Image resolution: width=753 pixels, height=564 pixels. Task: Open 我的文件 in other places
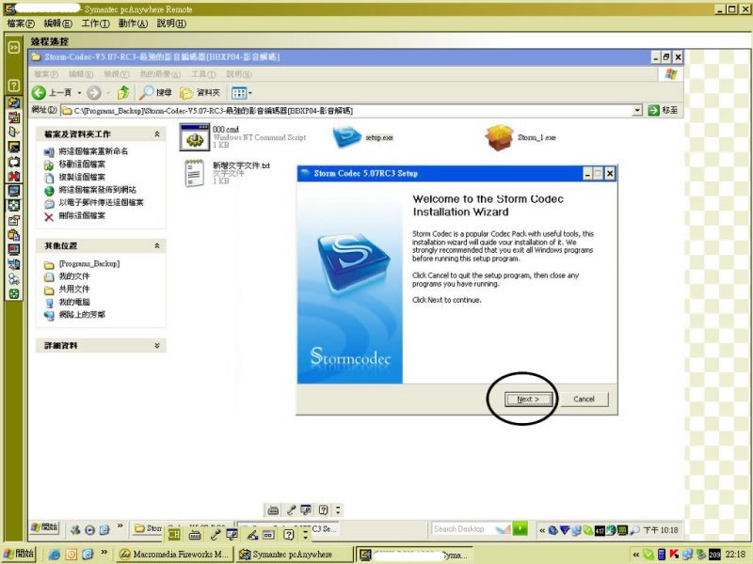click(74, 276)
